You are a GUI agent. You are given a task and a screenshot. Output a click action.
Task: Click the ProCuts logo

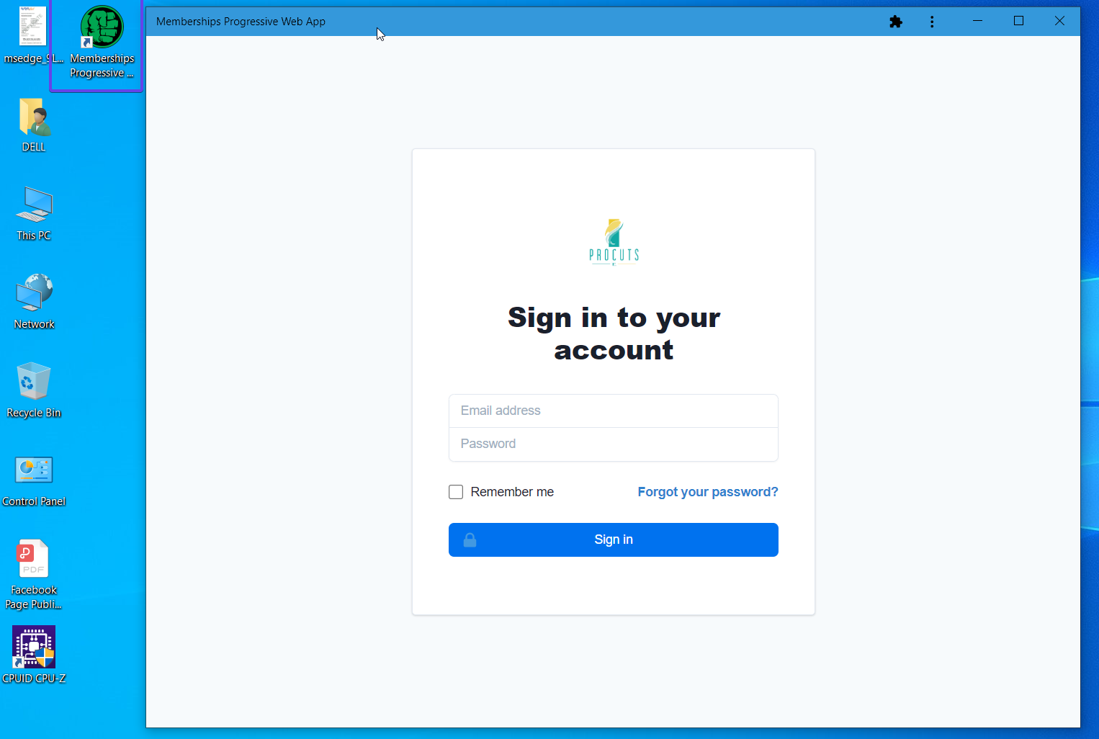(x=614, y=242)
